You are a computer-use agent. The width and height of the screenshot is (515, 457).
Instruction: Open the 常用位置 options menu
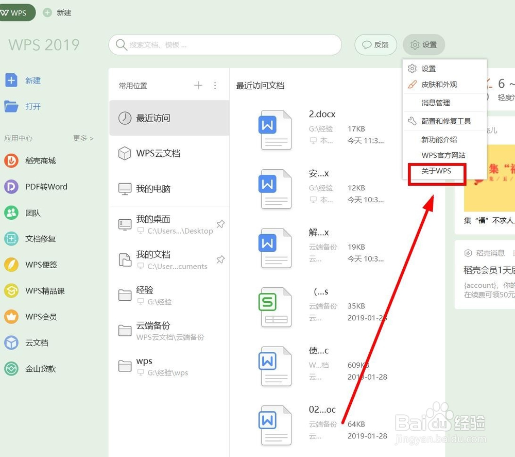coord(215,86)
